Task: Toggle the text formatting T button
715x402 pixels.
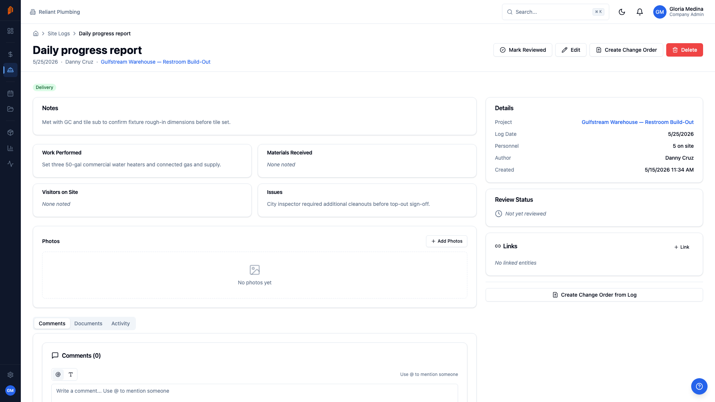Action: point(71,374)
